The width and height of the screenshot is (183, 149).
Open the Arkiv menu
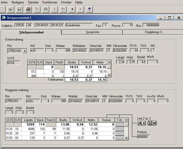tap(4, 2)
